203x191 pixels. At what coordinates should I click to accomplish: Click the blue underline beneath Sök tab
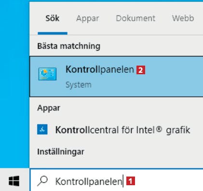53,33
